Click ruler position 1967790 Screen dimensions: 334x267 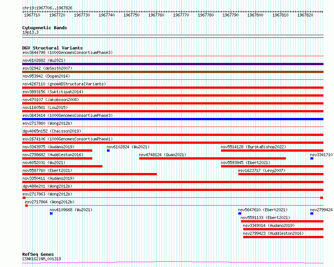230,15
